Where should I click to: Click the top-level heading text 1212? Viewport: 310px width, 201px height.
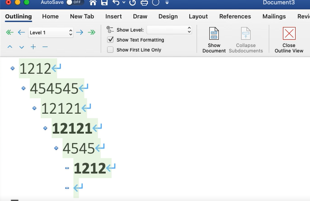[36, 69]
